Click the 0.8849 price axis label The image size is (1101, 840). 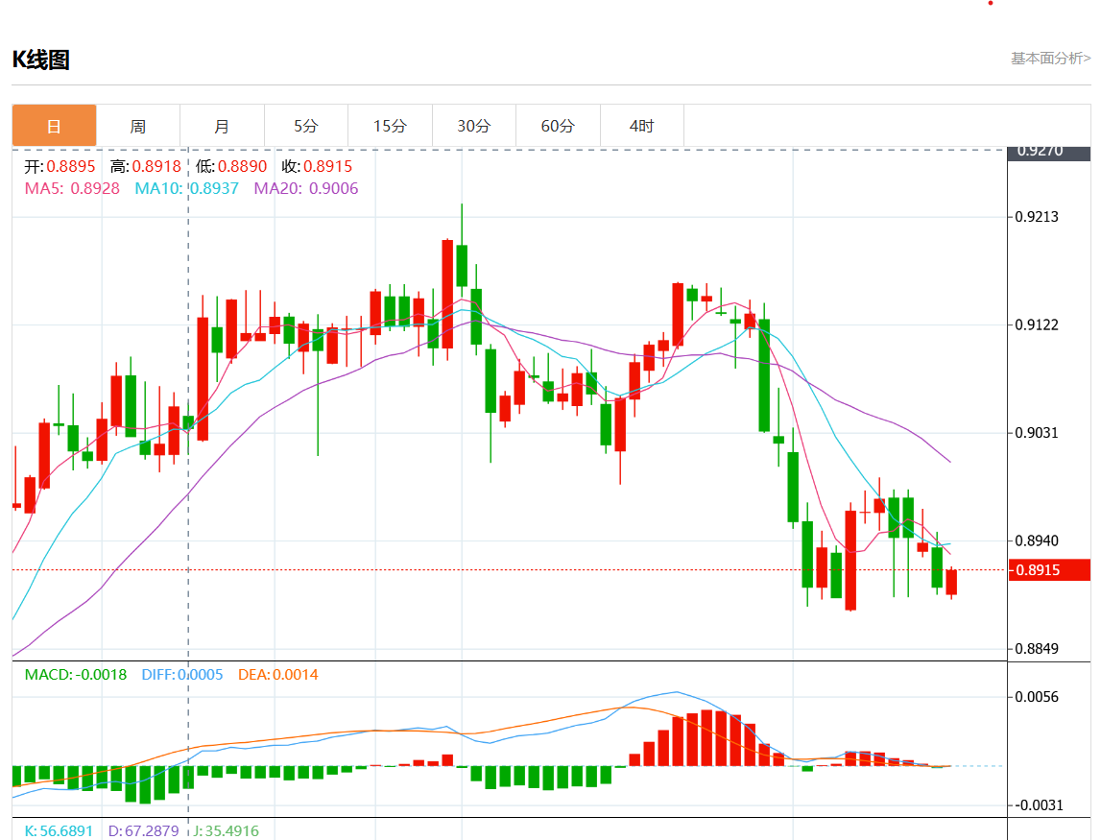[1037, 648]
